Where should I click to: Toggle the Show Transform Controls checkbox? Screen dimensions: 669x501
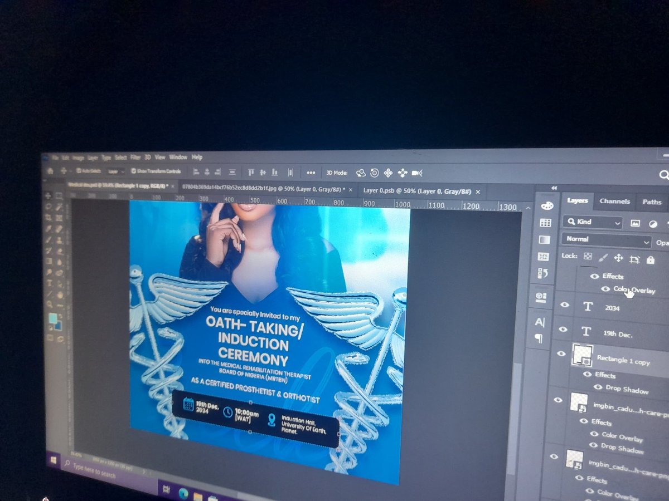coord(133,171)
